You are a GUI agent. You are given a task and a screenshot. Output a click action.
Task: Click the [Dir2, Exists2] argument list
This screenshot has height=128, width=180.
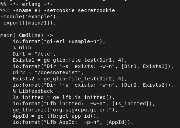144,85
